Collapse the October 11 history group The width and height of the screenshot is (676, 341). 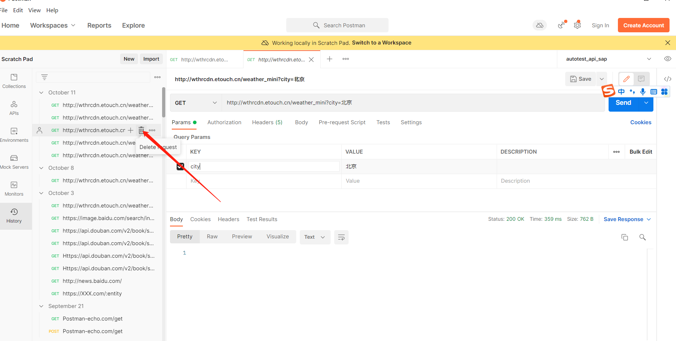41,93
